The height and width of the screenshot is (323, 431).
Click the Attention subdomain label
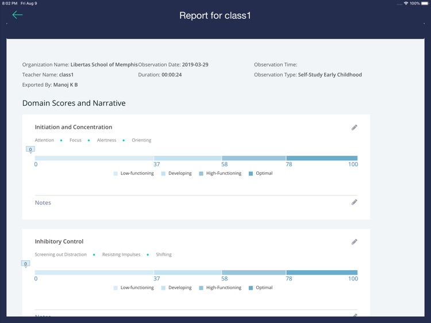coord(44,140)
